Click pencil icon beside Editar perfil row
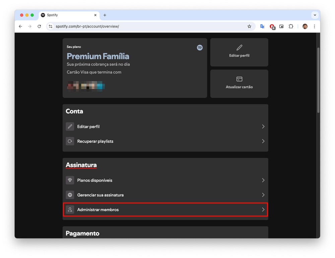Viewport: 335px width, 258px height. [70, 126]
